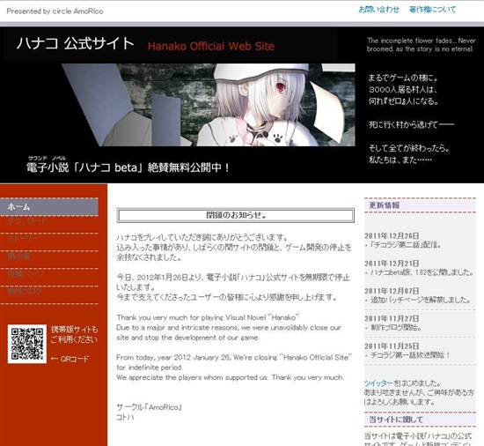Screen dimensions: 484x446
Task: Click ハナコをプレイしていただき paragraph line
Action: pos(202,237)
